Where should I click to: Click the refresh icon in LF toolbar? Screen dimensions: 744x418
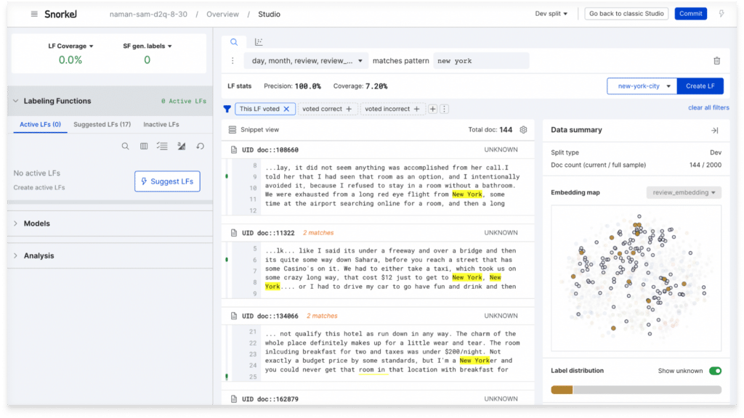(x=201, y=147)
